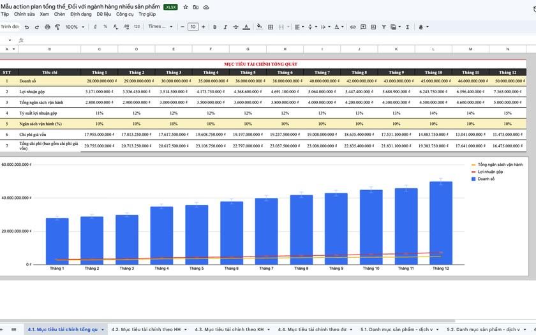Click the merge cells icon

281,27
